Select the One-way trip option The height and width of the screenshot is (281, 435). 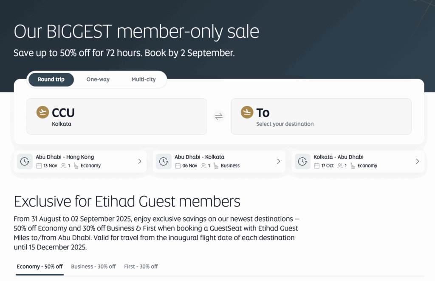tap(97, 79)
